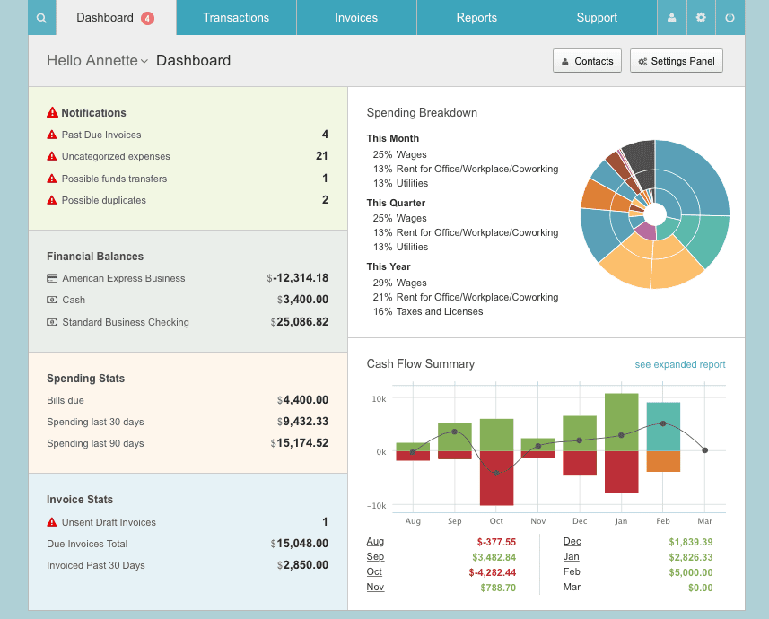Click the Mar cash flow value $0.00
The image size is (769, 619).
click(x=700, y=588)
